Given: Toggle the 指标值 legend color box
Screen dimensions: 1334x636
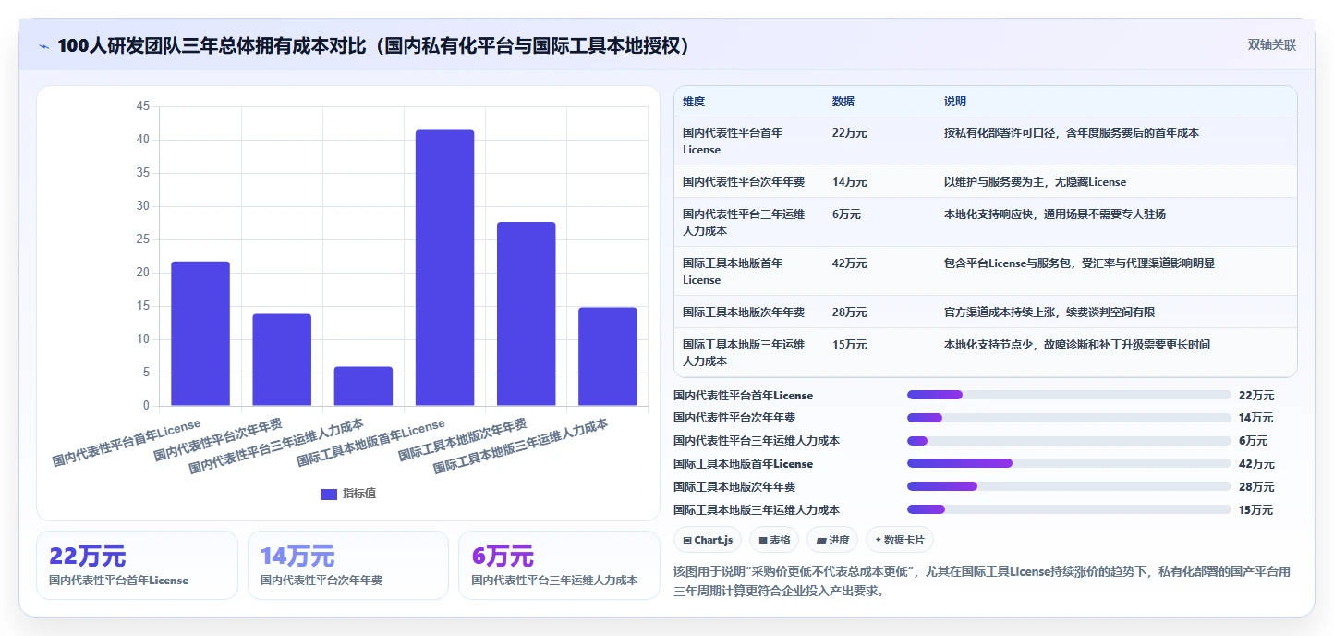Looking at the screenshot, I should (329, 494).
